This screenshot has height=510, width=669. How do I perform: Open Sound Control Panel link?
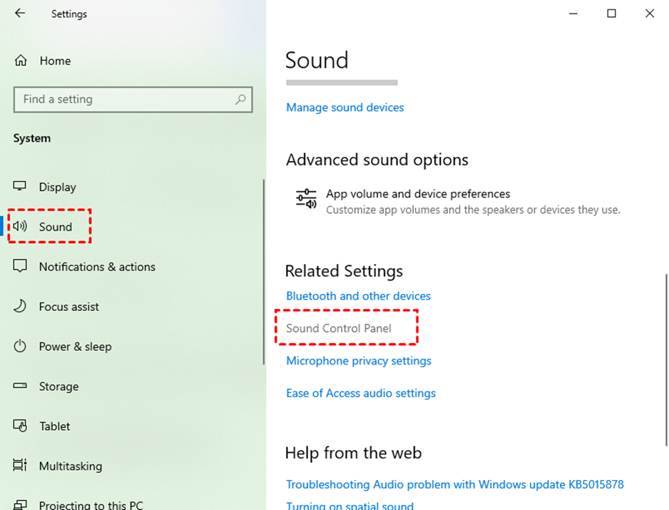[339, 329]
